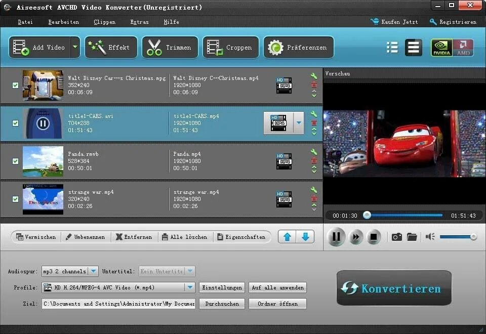
Task: Click the Add Video button
Action: [39, 48]
